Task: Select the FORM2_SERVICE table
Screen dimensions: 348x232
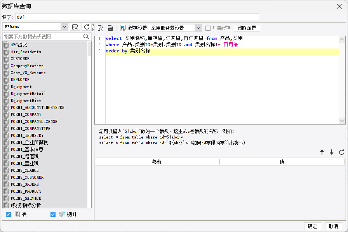Action: 26,198
